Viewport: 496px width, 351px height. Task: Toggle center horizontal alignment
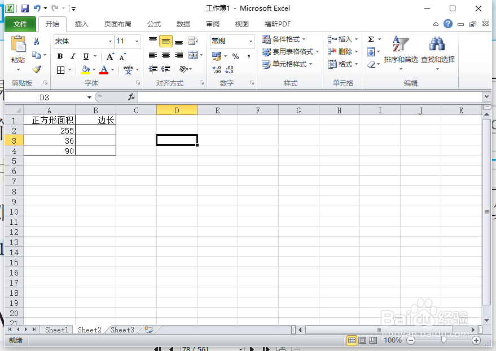(166, 55)
